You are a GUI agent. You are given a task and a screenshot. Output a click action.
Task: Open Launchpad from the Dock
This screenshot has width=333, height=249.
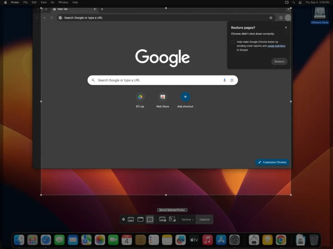click(x=33, y=240)
